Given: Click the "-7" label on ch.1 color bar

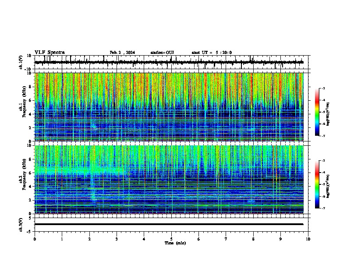Looking at the screenshot, I should pos(323,136).
